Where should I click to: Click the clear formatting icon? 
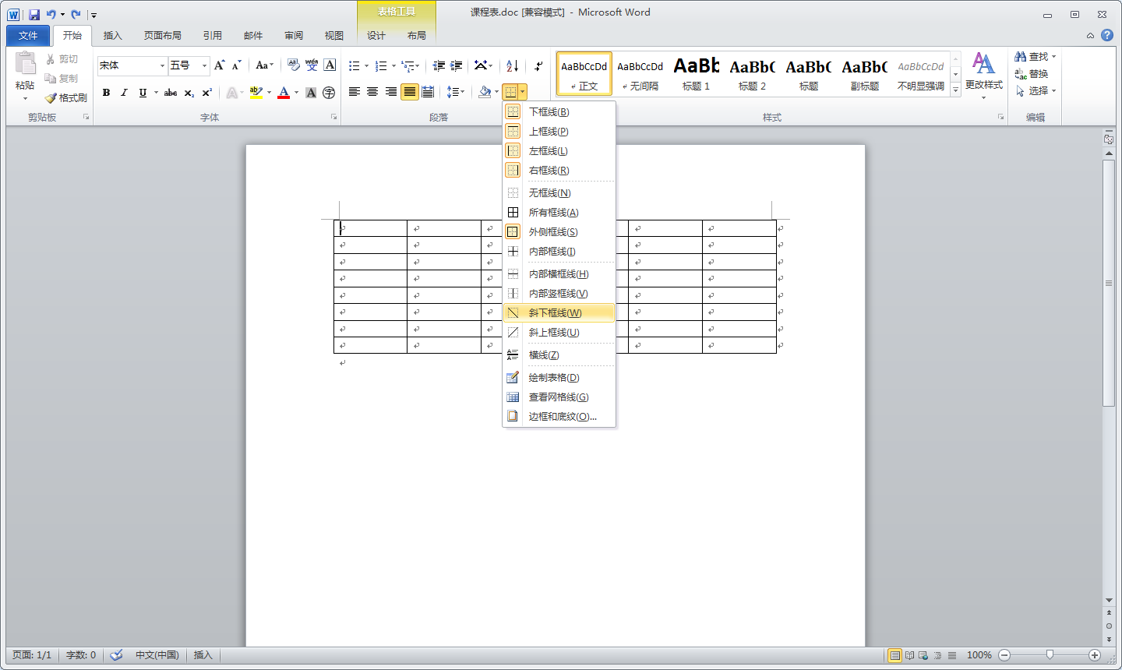pyautogui.click(x=293, y=65)
